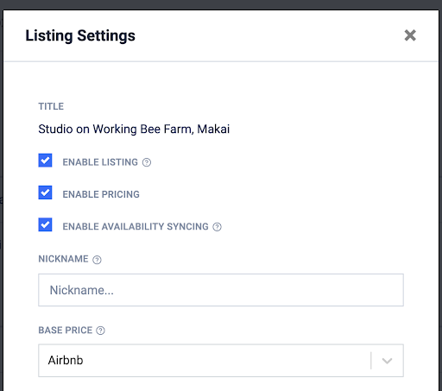
Task: Select the Airbnb value in Base Price
Action: (x=66, y=360)
